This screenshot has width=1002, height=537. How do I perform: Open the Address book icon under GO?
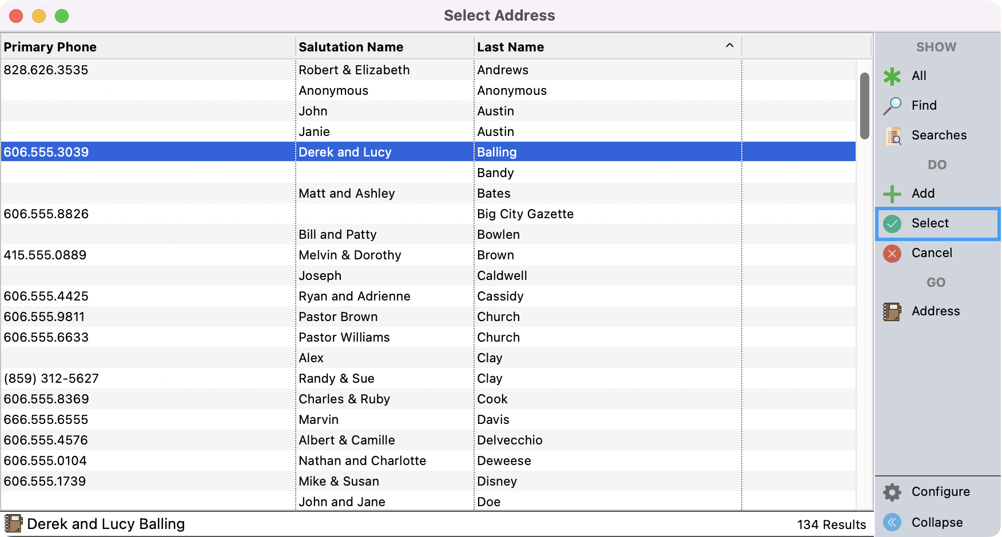pyautogui.click(x=892, y=311)
